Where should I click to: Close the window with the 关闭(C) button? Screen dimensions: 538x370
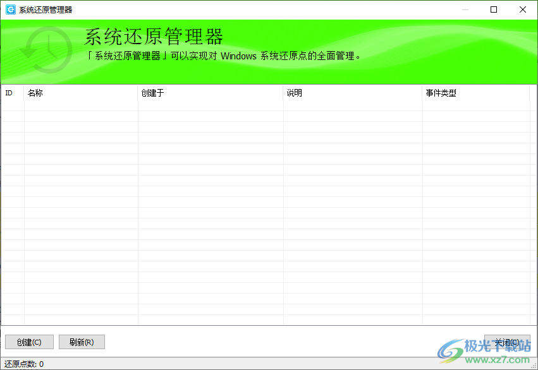507,342
